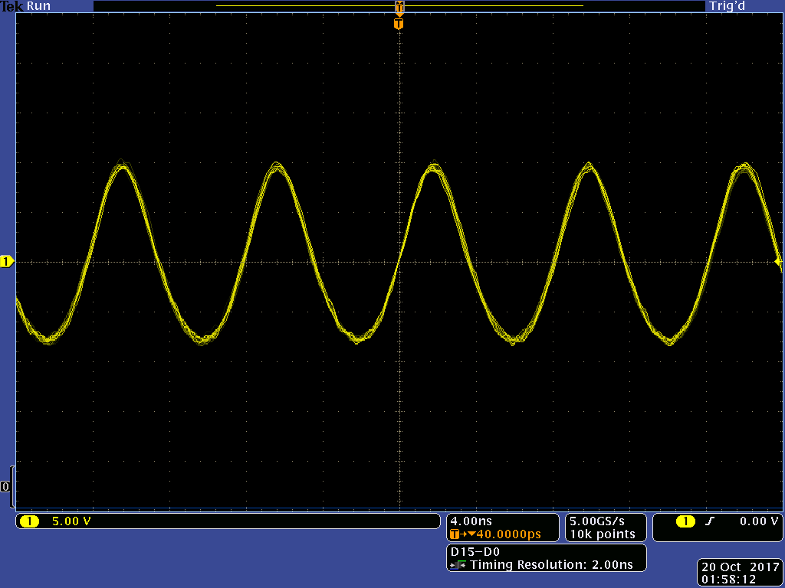The image size is (785, 588).
Task: Click the waveform record overview bar at top
Action: [x=307, y=6]
